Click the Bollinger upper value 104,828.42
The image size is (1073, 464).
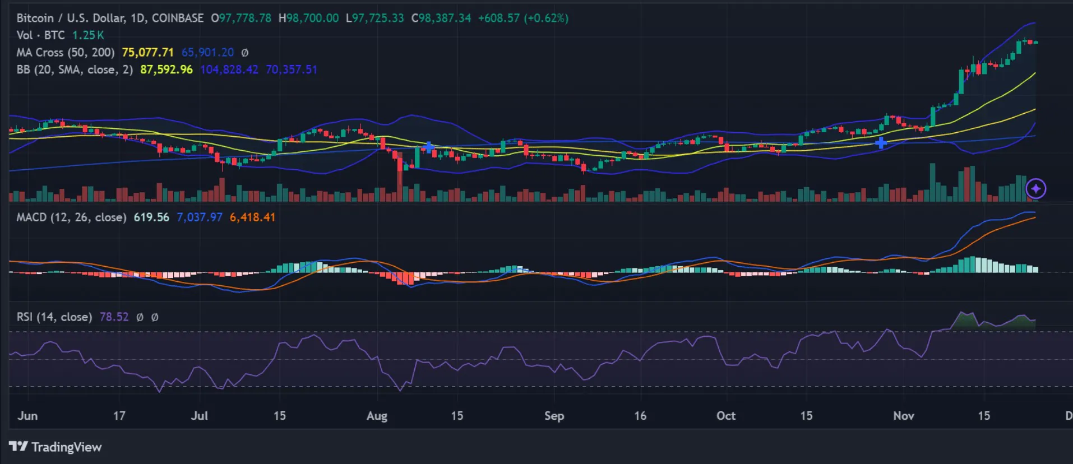[229, 69]
